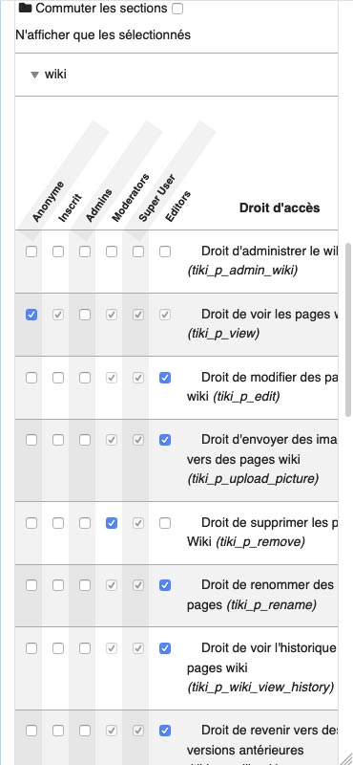This screenshot has height=765, width=353.
Task: Click the folder icon beside Commuter les sections
Action: (25, 9)
